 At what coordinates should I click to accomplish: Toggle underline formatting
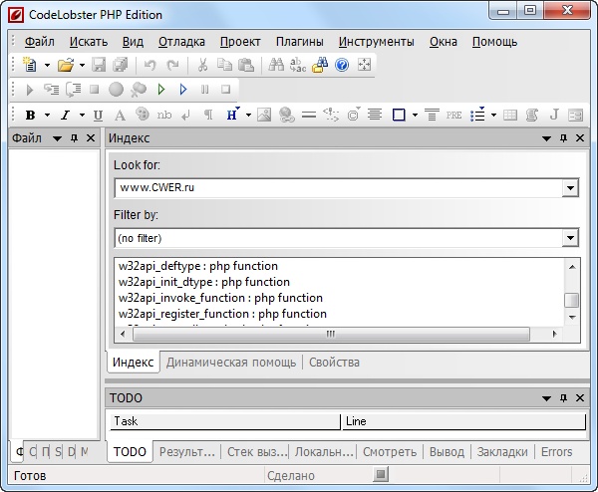[x=98, y=115]
